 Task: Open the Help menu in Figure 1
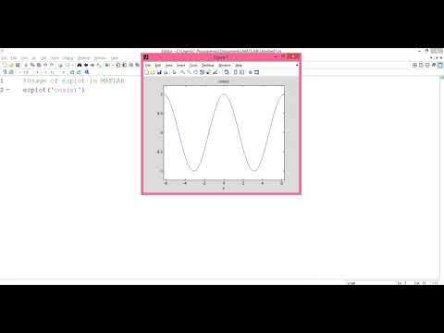point(239,66)
